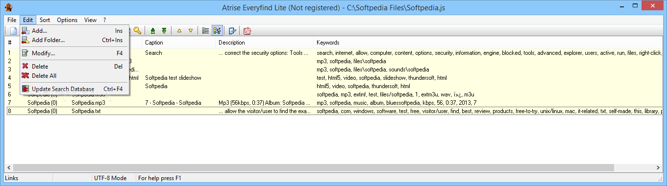Select Modify... in the Edit menu
Screen dimensions: 667x186
74,53
